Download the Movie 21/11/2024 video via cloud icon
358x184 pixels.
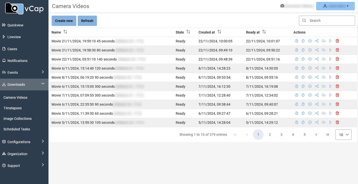[x=324, y=41]
